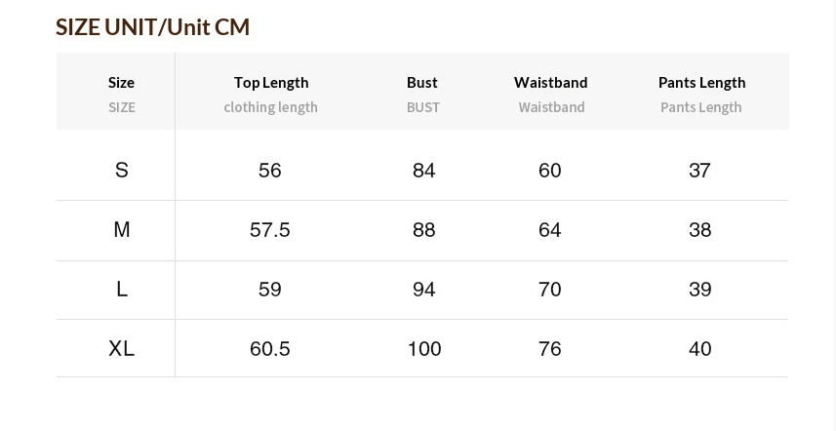The image size is (836, 431).
Task: Click the SIZE UNIT/Unit CM heading
Action: point(152,27)
